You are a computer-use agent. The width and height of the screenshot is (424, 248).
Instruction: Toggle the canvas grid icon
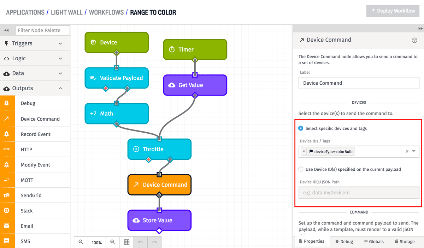pos(126,242)
